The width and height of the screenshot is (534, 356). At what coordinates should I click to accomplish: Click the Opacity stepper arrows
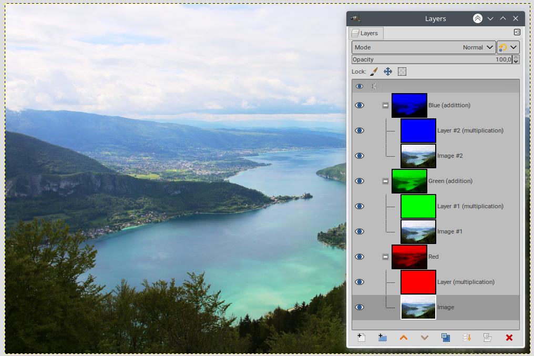pyautogui.click(x=516, y=59)
